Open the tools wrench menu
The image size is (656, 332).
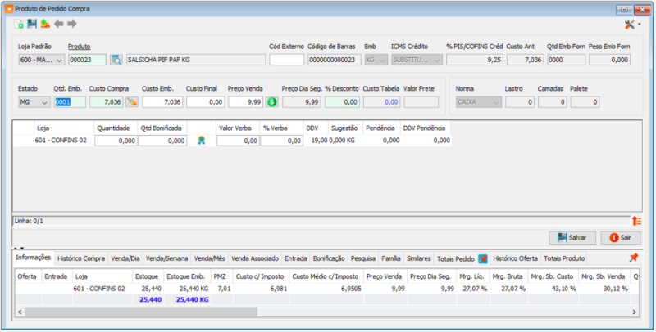632,25
